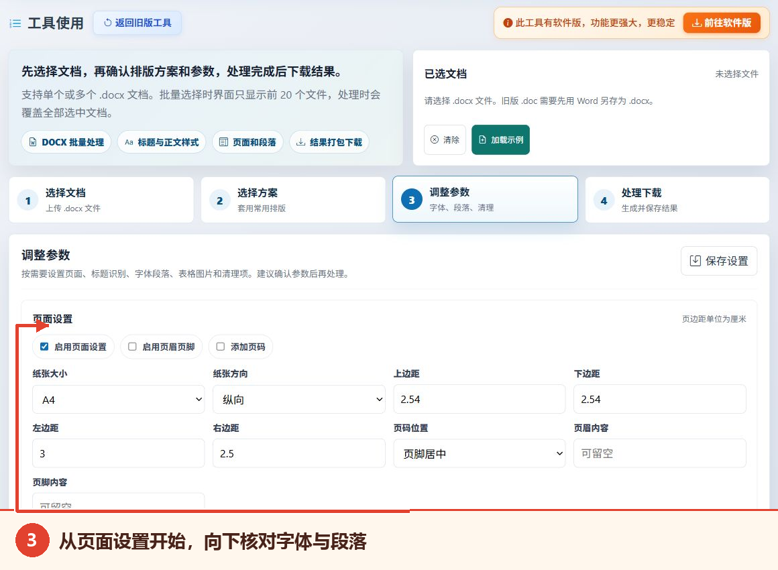Click the page icon on 页面和段落
The image size is (778, 570).
pos(224,142)
